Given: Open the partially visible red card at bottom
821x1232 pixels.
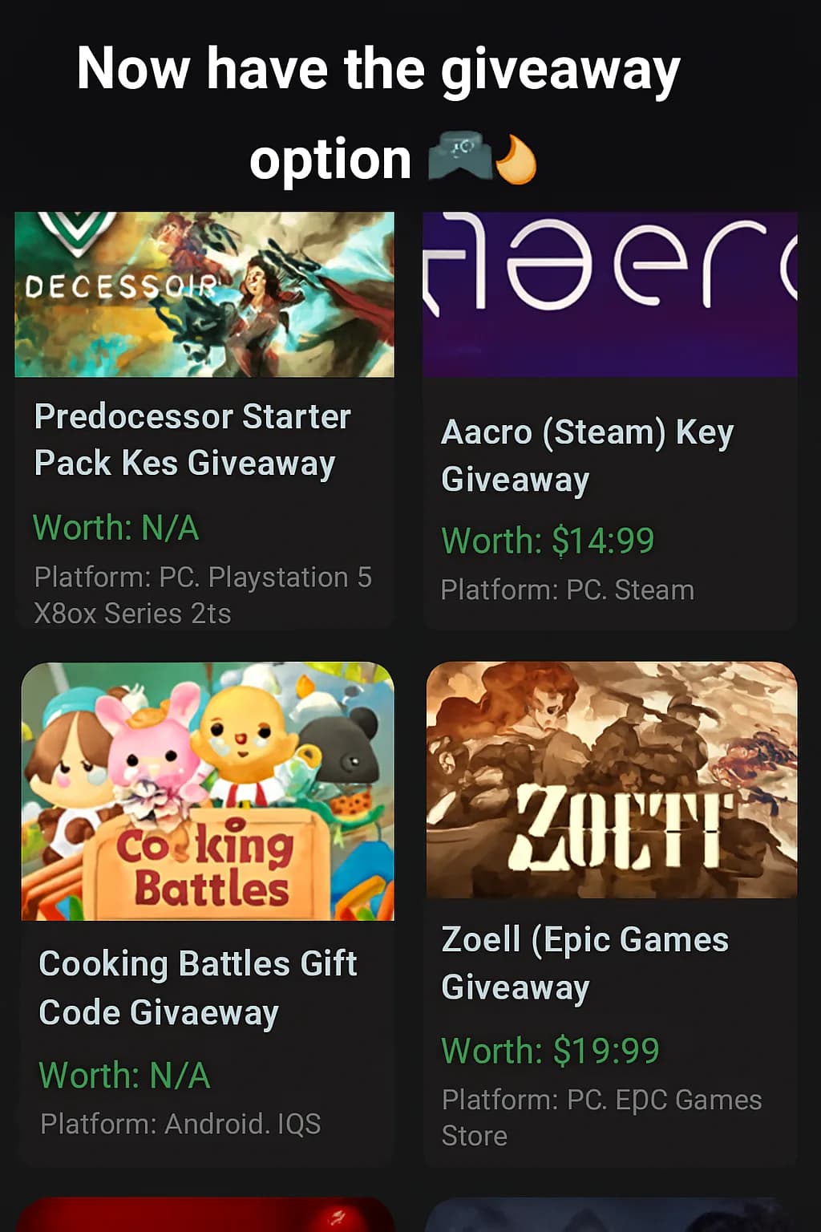Looking at the screenshot, I should click(205, 1214).
